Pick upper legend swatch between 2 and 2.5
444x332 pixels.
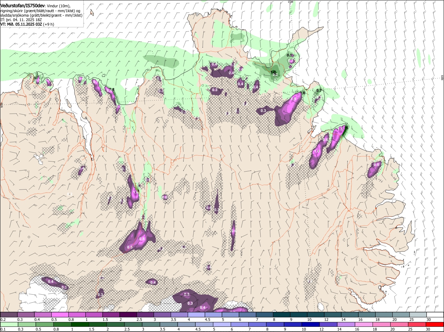coord(128,315)
